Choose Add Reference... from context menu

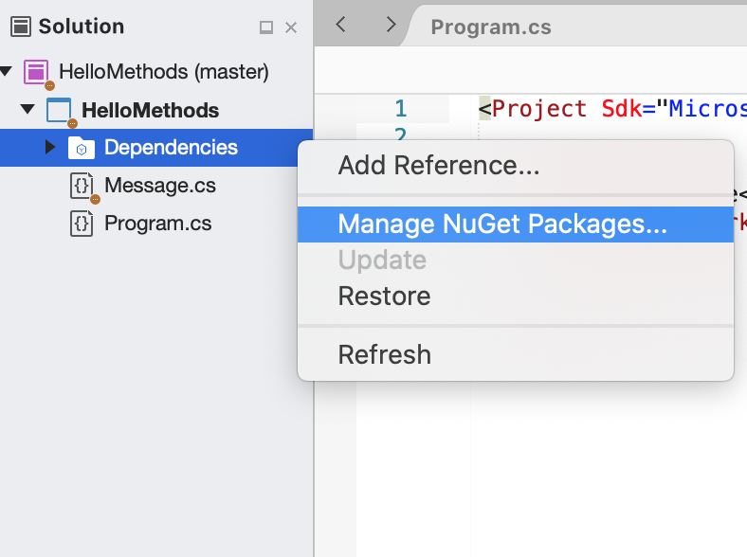438,167
